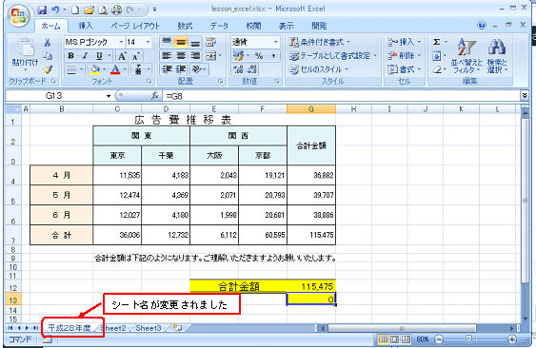The height and width of the screenshot is (348, 536).
Task: Open Conditional Formatting dropdown
Action: pos(320,42)
